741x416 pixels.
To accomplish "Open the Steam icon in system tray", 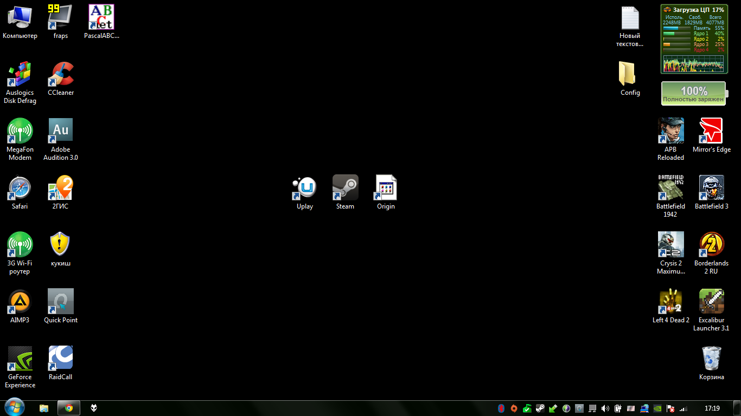I will click(540, 408).
